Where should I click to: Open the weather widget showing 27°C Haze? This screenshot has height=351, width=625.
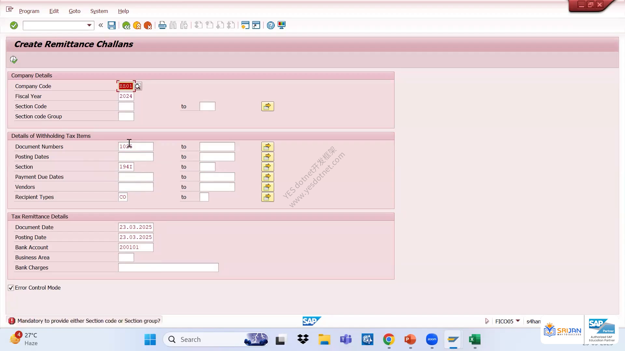pos(24,339)
